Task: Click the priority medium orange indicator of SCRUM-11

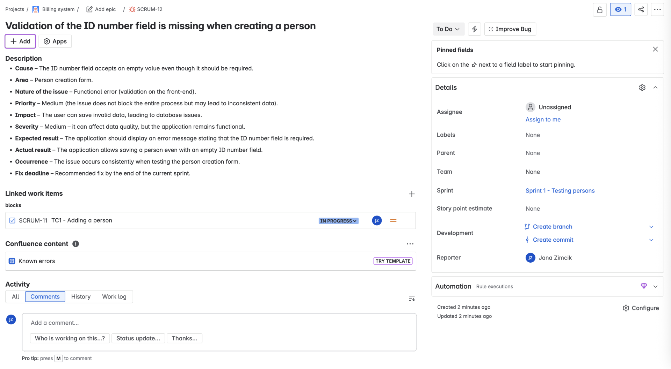Action: [393, 220]
